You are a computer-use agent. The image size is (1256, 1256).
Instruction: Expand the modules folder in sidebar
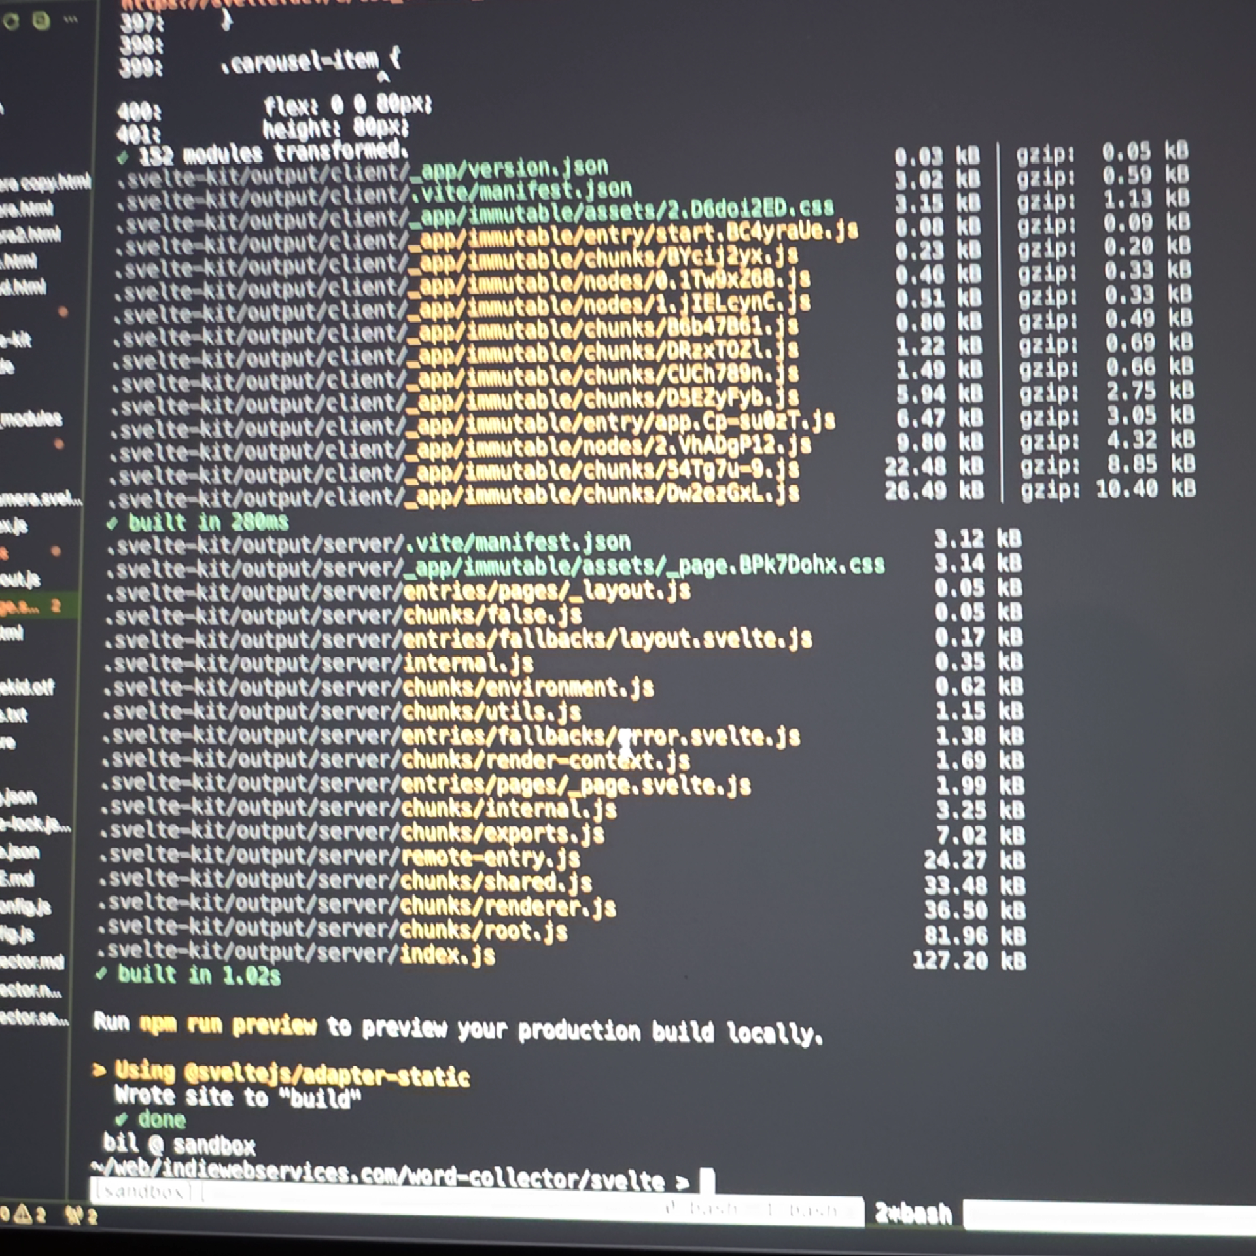pyautogui.click(x=31, y=419)
